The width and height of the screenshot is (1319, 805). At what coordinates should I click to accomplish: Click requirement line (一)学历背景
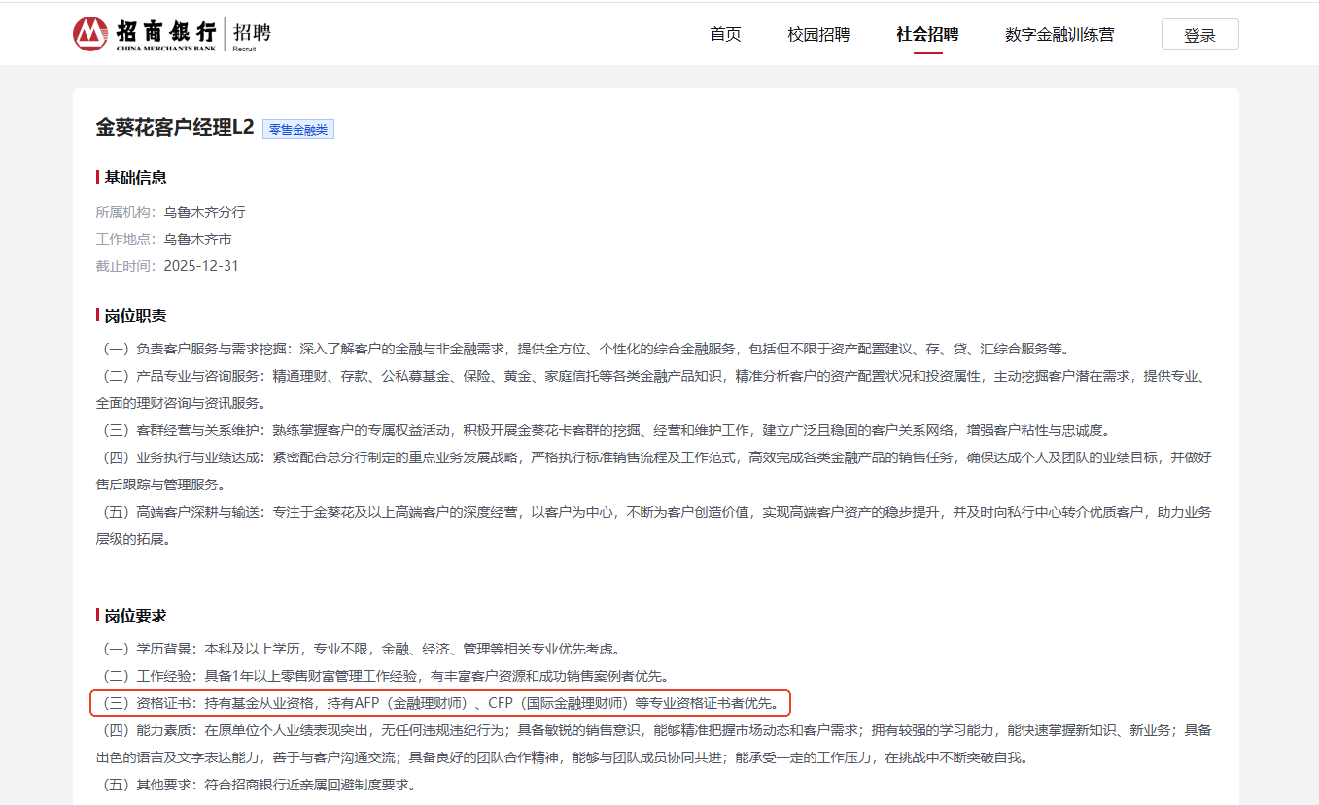tap(360, 649)
